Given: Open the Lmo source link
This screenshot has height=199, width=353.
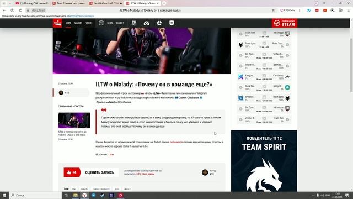Looking at the screenshot, I should [x=111, y=154].
